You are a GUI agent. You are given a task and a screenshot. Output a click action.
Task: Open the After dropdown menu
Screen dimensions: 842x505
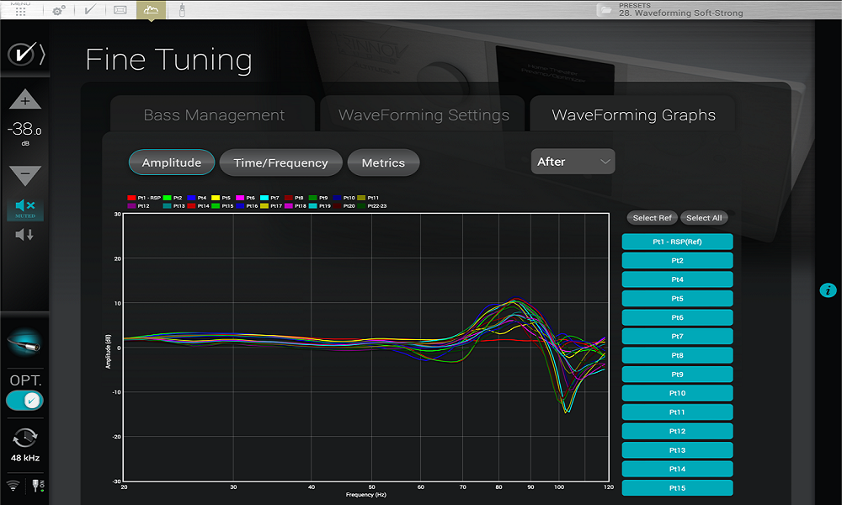coord(573,162)
